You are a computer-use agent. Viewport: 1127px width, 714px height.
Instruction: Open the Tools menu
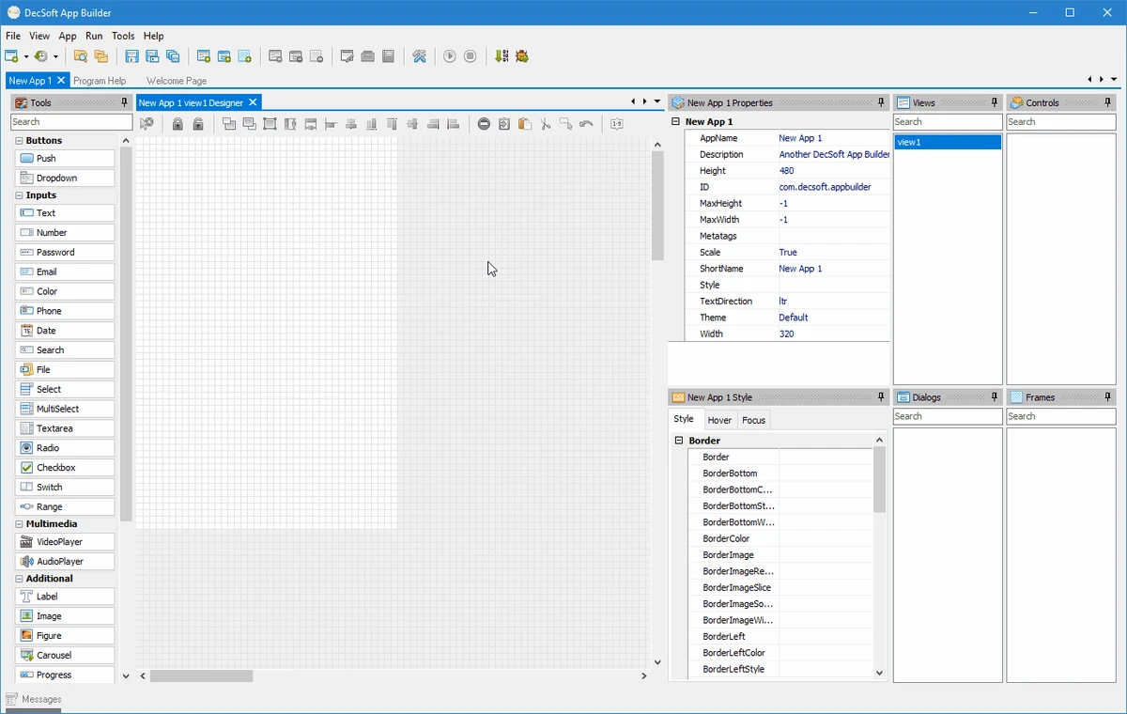(123, 36)
